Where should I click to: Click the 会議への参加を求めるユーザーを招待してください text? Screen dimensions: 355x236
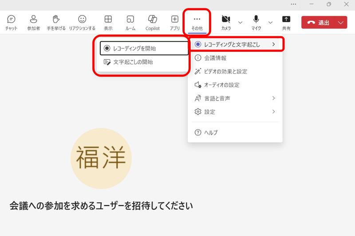pos(101,206)
